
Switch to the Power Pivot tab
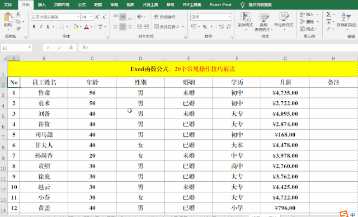tap(220, 4)
